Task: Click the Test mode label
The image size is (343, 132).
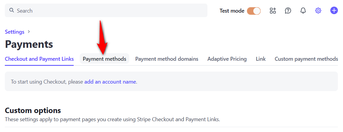Action: click(232, 11)
